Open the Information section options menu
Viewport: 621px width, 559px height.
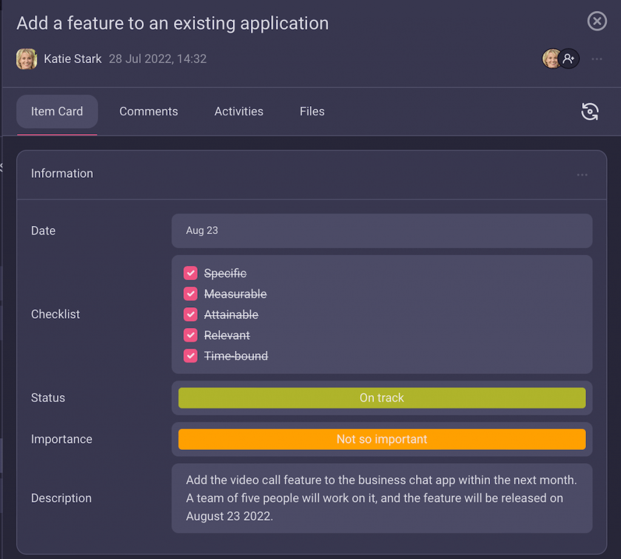582,175
